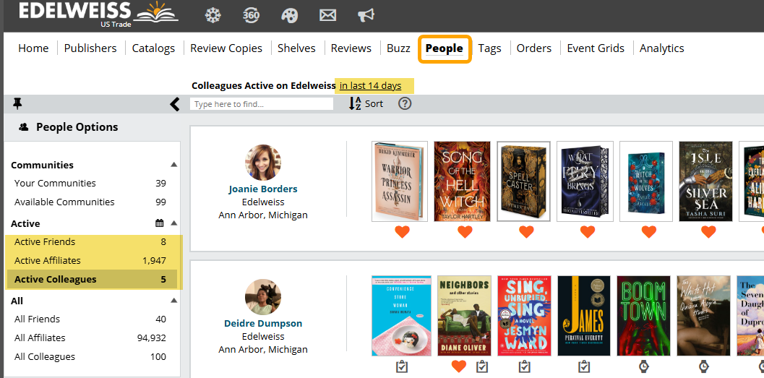
Task: Open the Sort options
Action: coord(366,103)
